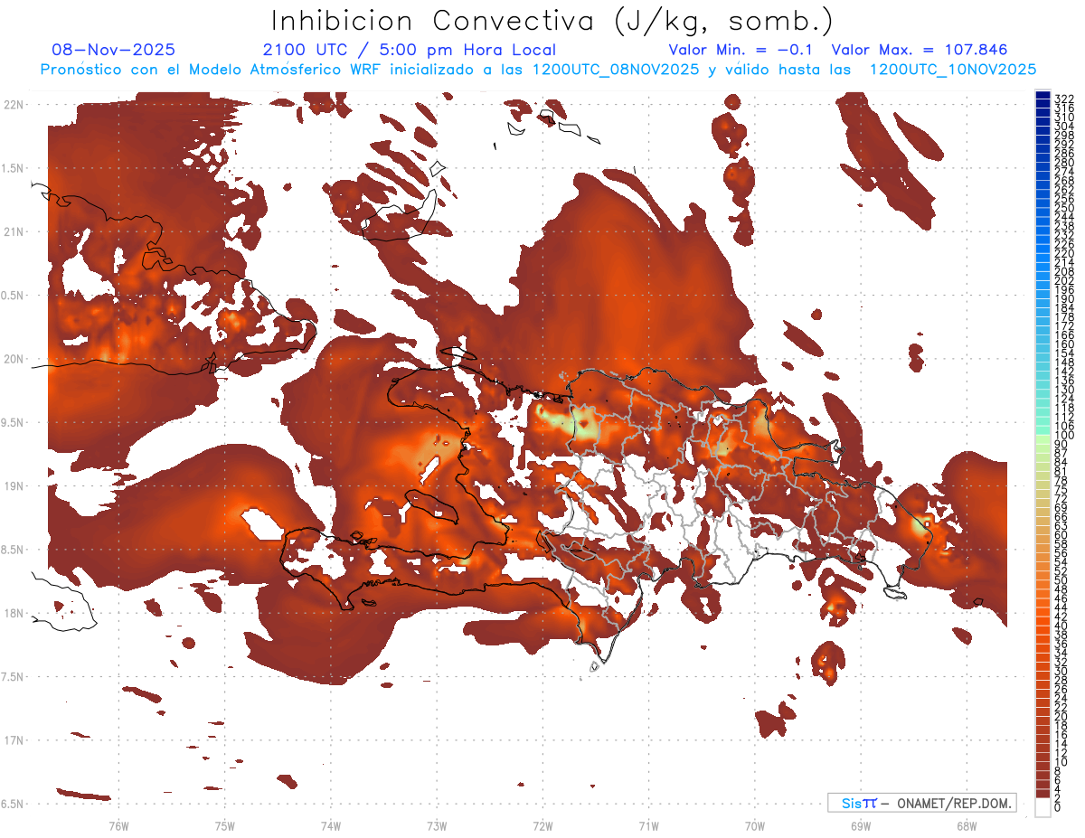Image resolution: width=1085 pixels, height=838 pixels.
Task: Click the "21N" latitude label
Action: [x=14, y=231]
